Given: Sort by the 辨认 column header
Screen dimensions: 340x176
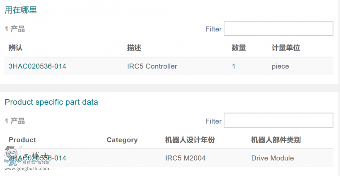Looking at the screenshot, I should click(16, 48).
